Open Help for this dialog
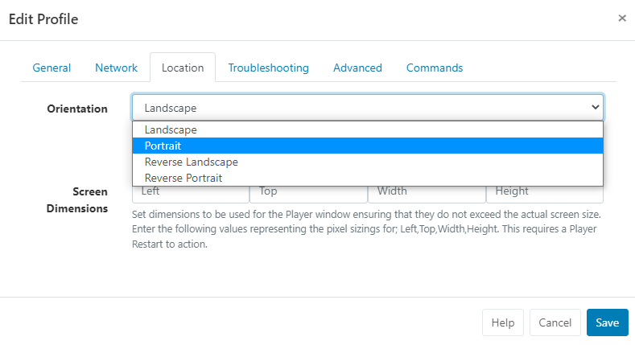Viewport: 635px width, 345px height. (x=503, y=322)
